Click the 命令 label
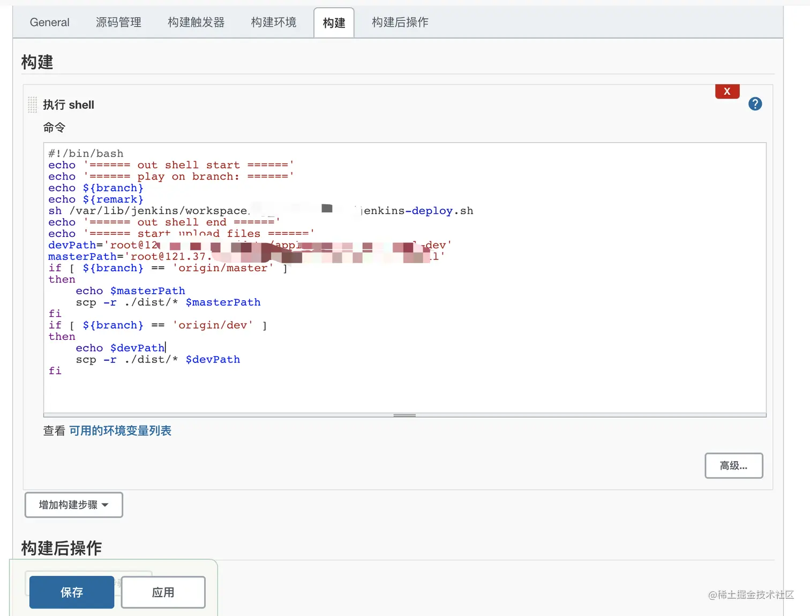The width and height of the screenshot is (810, 616). pyautogui.click(x=54, y=128)
